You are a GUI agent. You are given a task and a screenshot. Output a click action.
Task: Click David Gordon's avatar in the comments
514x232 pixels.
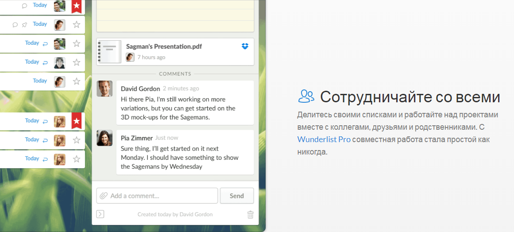104,89
